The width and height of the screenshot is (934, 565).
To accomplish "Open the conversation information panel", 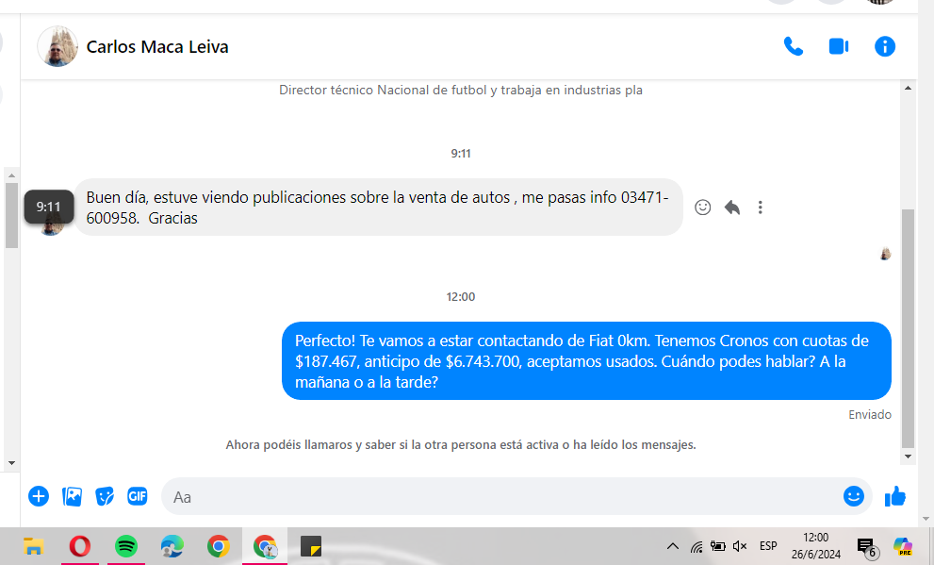I will click(x=884, y=46).
